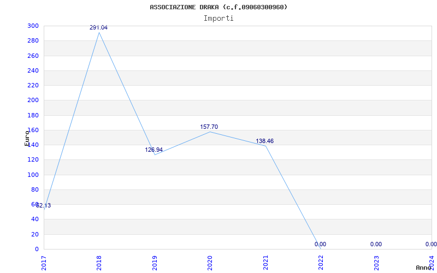Click the 280 y-axis tick
Screen dimensions: 437x273
33,40
